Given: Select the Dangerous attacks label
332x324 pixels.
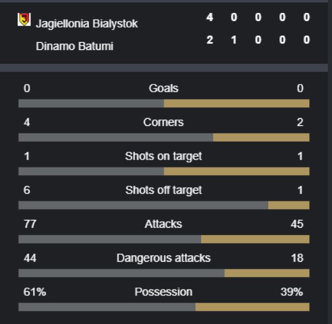Looking at the screenshot, I should point(163,258).
